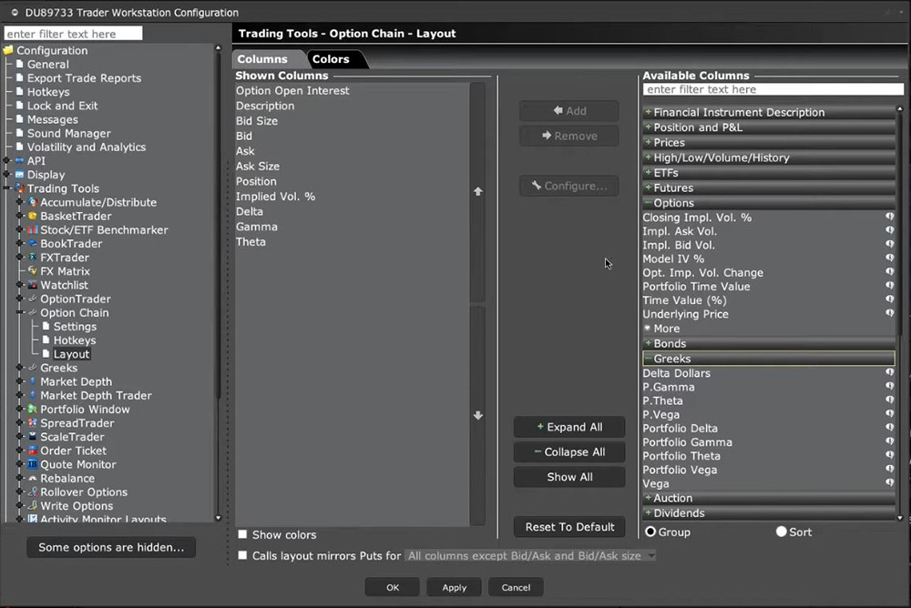This screenshot has height=608, width=911.
Task: Collapse the Options column group
Action: [x=769, y=203]
